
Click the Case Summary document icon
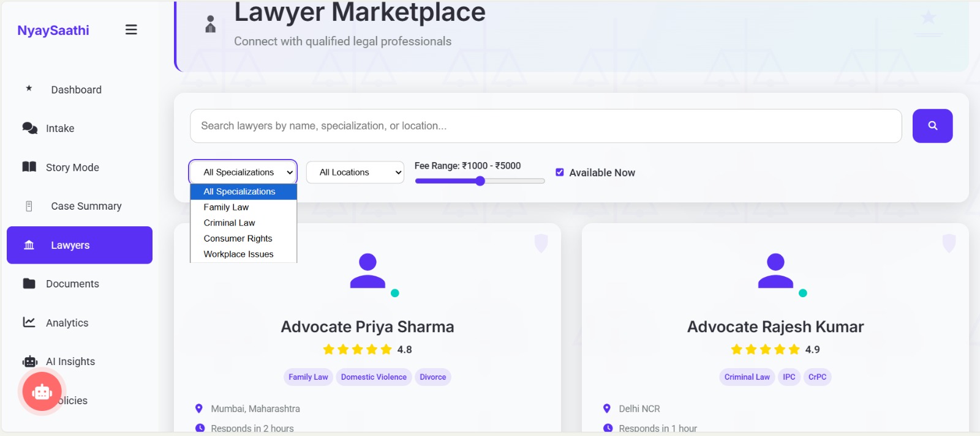tap(29, 206)
